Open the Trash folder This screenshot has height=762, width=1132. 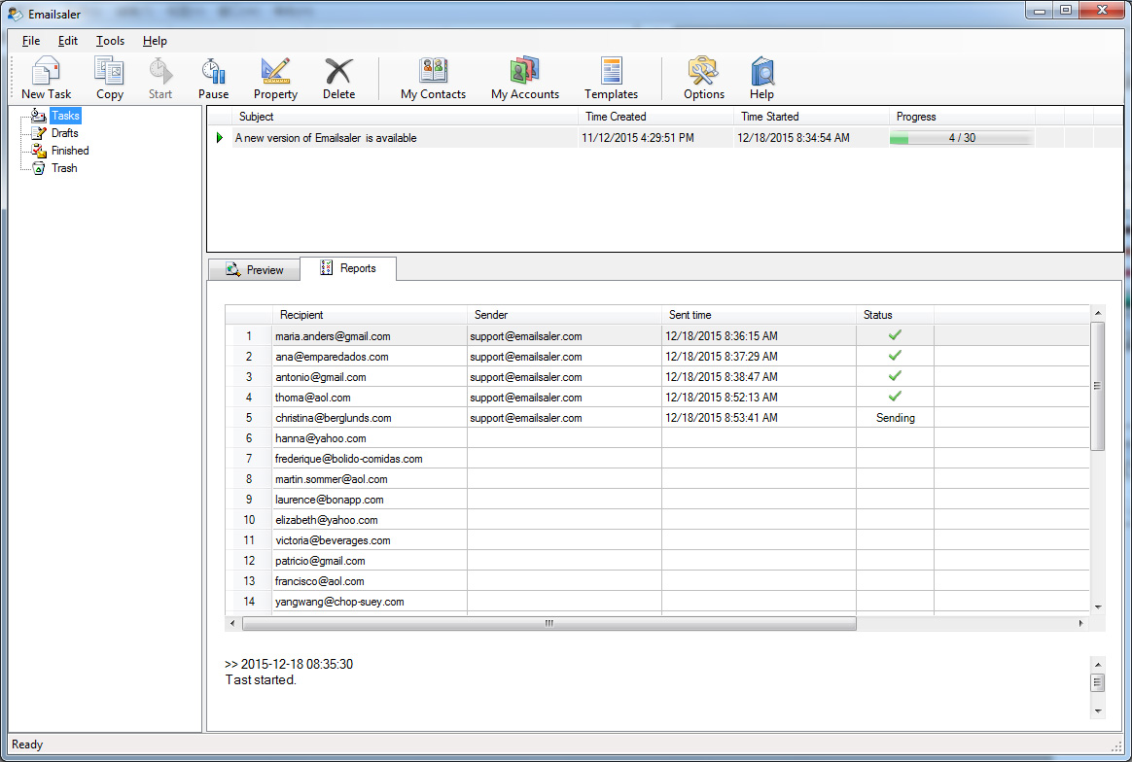click(64, 168)
